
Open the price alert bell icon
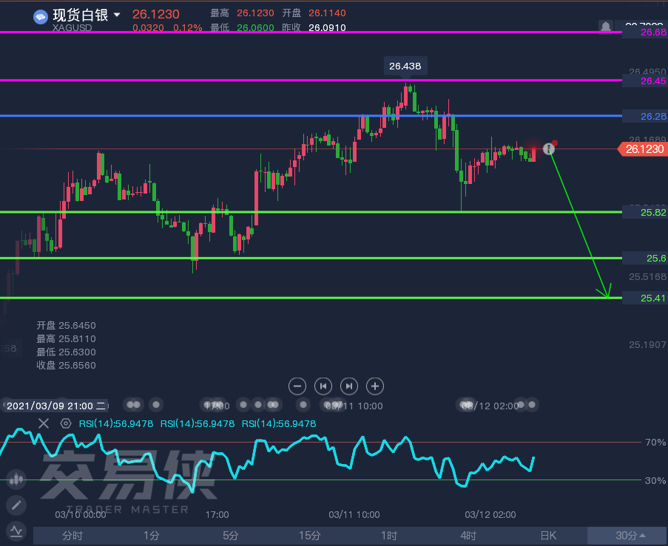pos(606,27)
